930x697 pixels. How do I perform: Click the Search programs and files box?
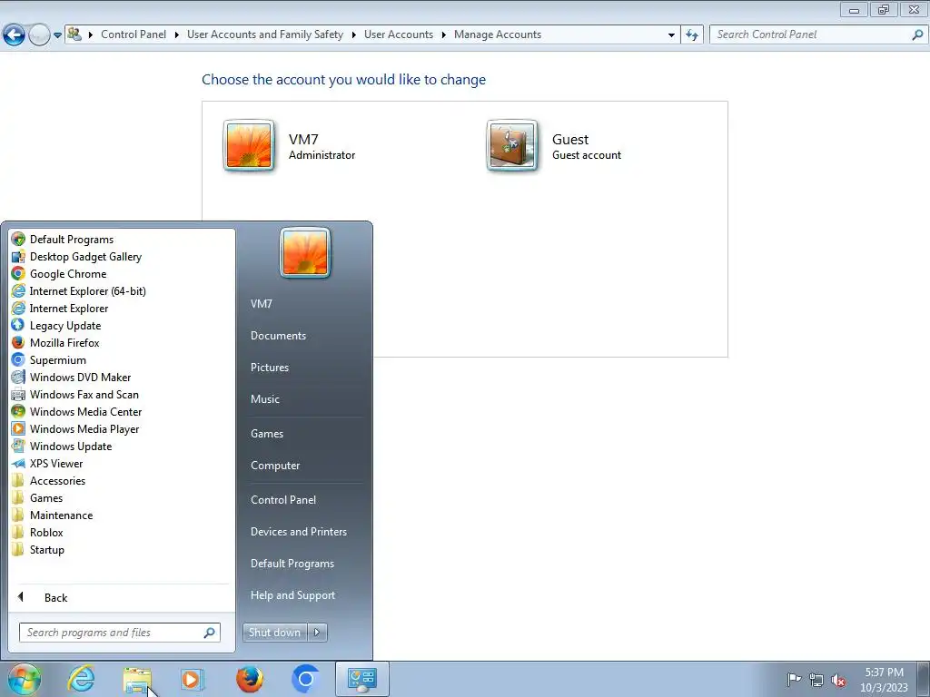(119, 633)
